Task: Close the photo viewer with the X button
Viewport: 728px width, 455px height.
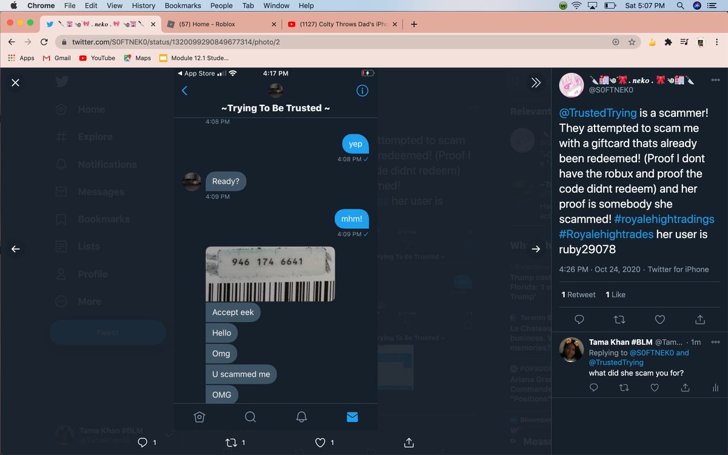Action: 15,83
